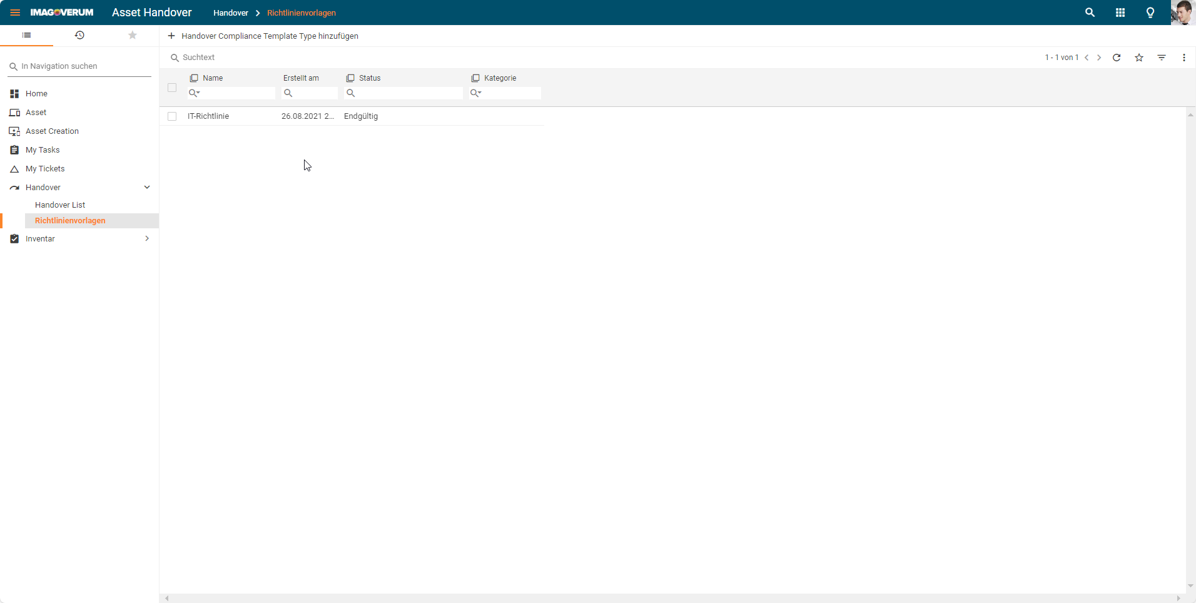Click Handover breadcrumb link
The width and height of the screenshot is (1196, 603).
tap(231, 13)
